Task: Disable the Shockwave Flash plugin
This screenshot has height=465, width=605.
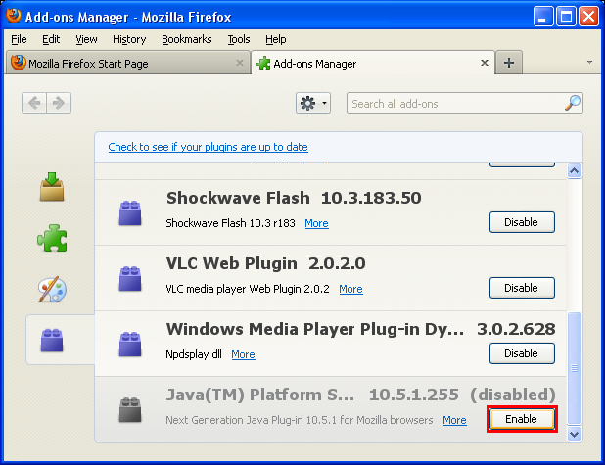Action: tap(522, 222)
